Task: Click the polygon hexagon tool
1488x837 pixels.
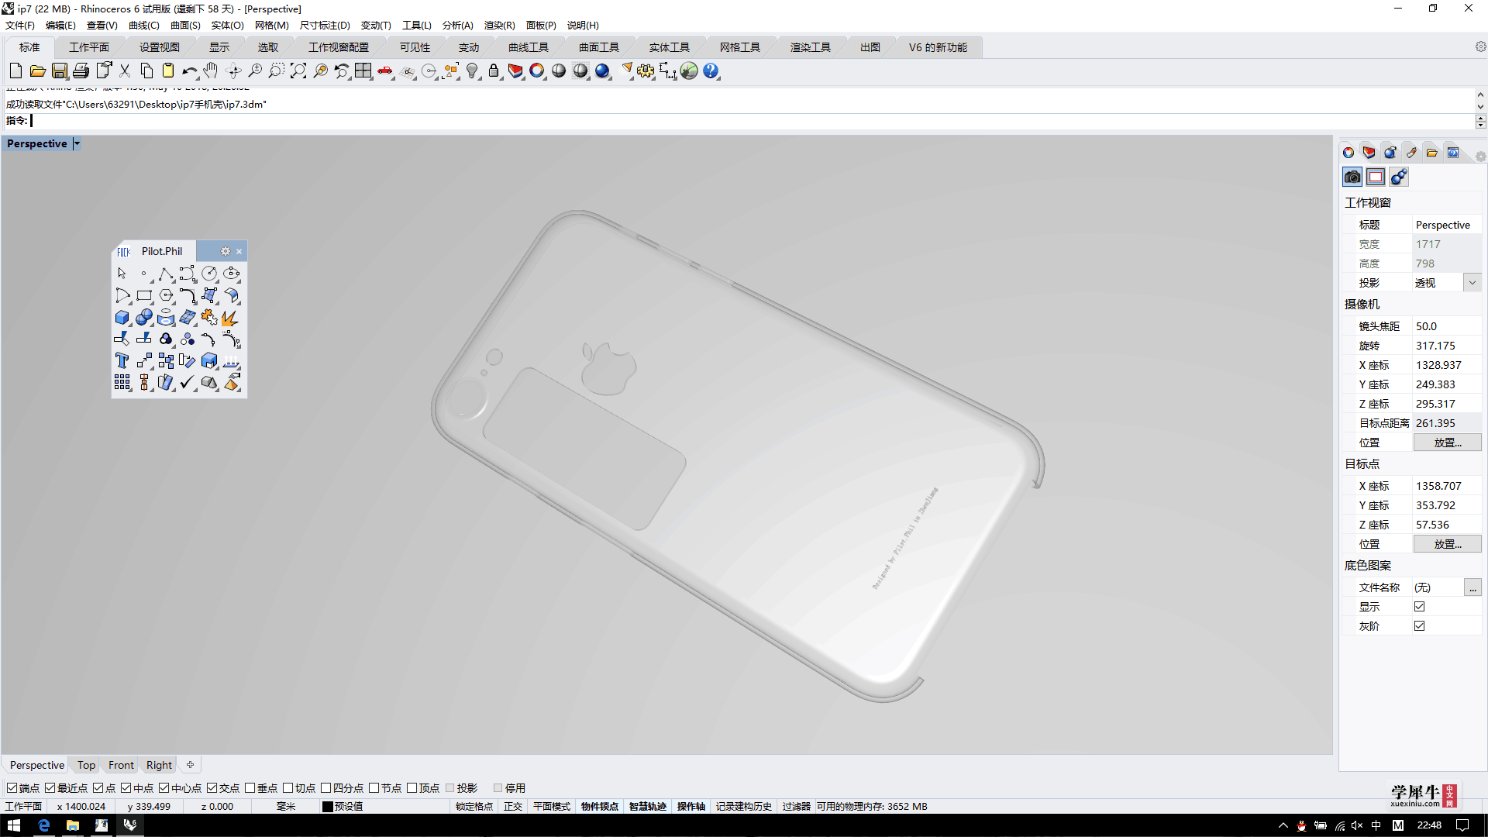Action: [x=166, y=295]
